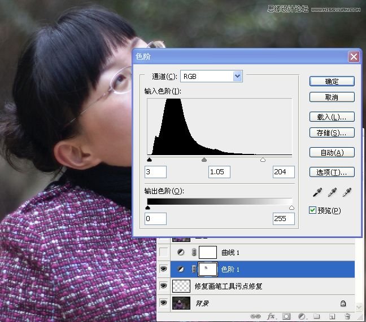Create a new layer icon
This screenshot has height=322, width=366.
[x=332, y=316]
